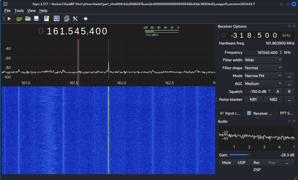This screenshot has height=180, width=298.
Task: Click the hardware frequency value 161.863900 MHz
Action: (x=280, y=43)
